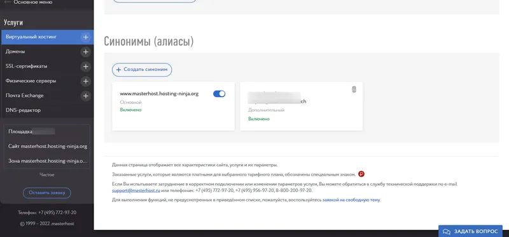Click ЗАДАТЬ ВОПРОС button
Screen dimensions: 509x237
[x=470, y=231]
